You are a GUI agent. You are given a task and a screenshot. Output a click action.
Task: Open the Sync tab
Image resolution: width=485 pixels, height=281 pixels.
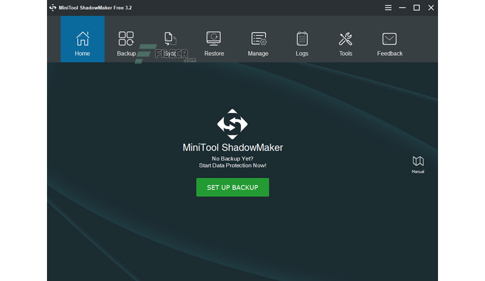pos(170,39)
